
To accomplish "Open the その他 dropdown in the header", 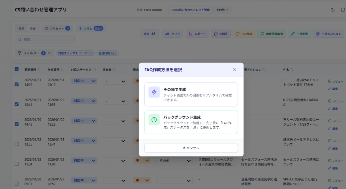I will [x=222, y=10].
